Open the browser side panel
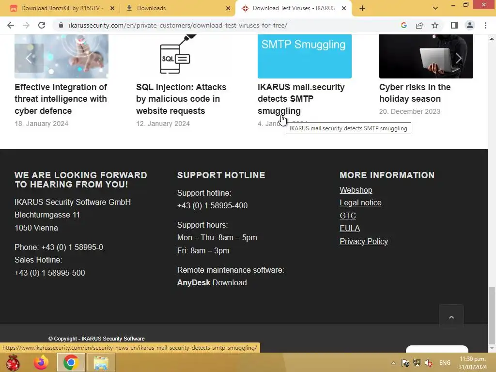The height and width of the screenshot is (372, 496). (x=454, y=25)
